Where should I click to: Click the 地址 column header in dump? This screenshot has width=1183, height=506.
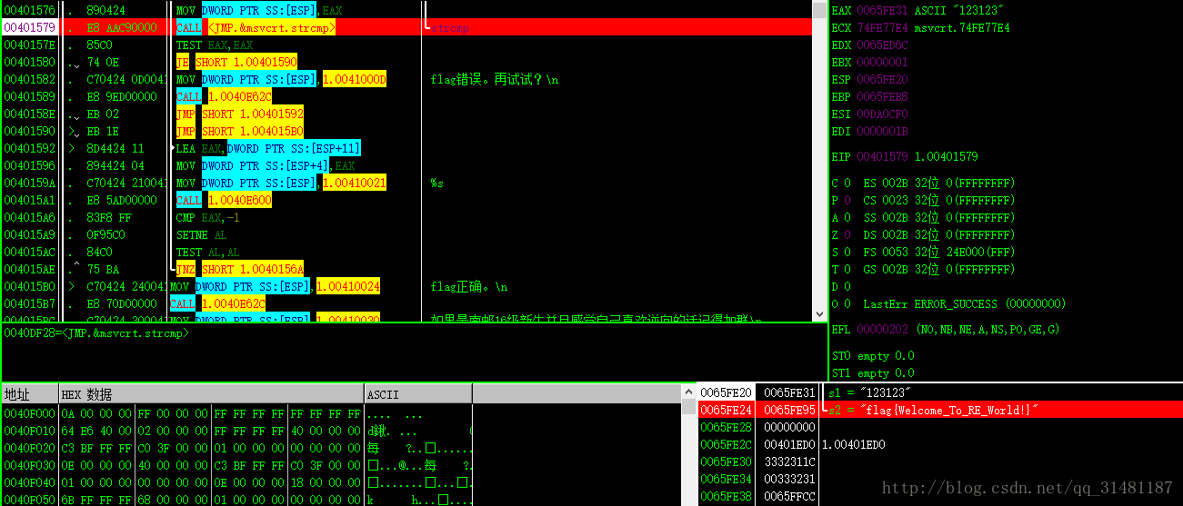(x=29, y=394)
